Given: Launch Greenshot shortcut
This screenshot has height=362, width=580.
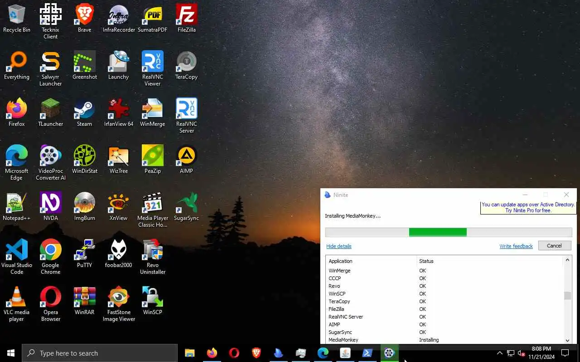Looking at the screenshot, I should pos(84,66).
